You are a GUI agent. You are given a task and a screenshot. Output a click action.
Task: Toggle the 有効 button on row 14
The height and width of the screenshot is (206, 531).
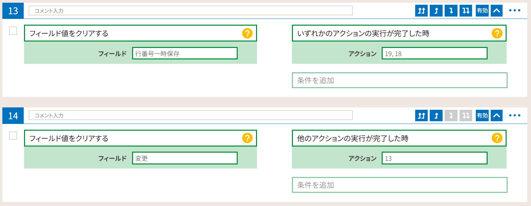[482, 115]
